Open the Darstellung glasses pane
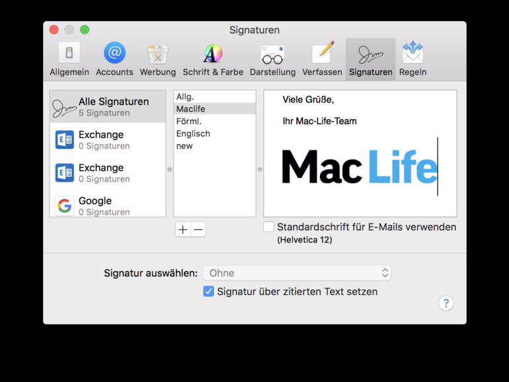Viewport: 509px width, 382px height. coord(272,59)
